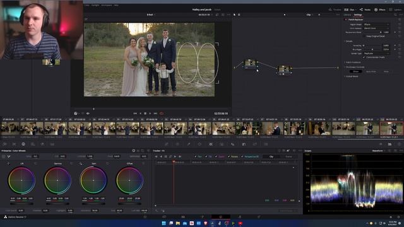Reset the Gain color wheel
404x227 pixels.
click(107, 164)
